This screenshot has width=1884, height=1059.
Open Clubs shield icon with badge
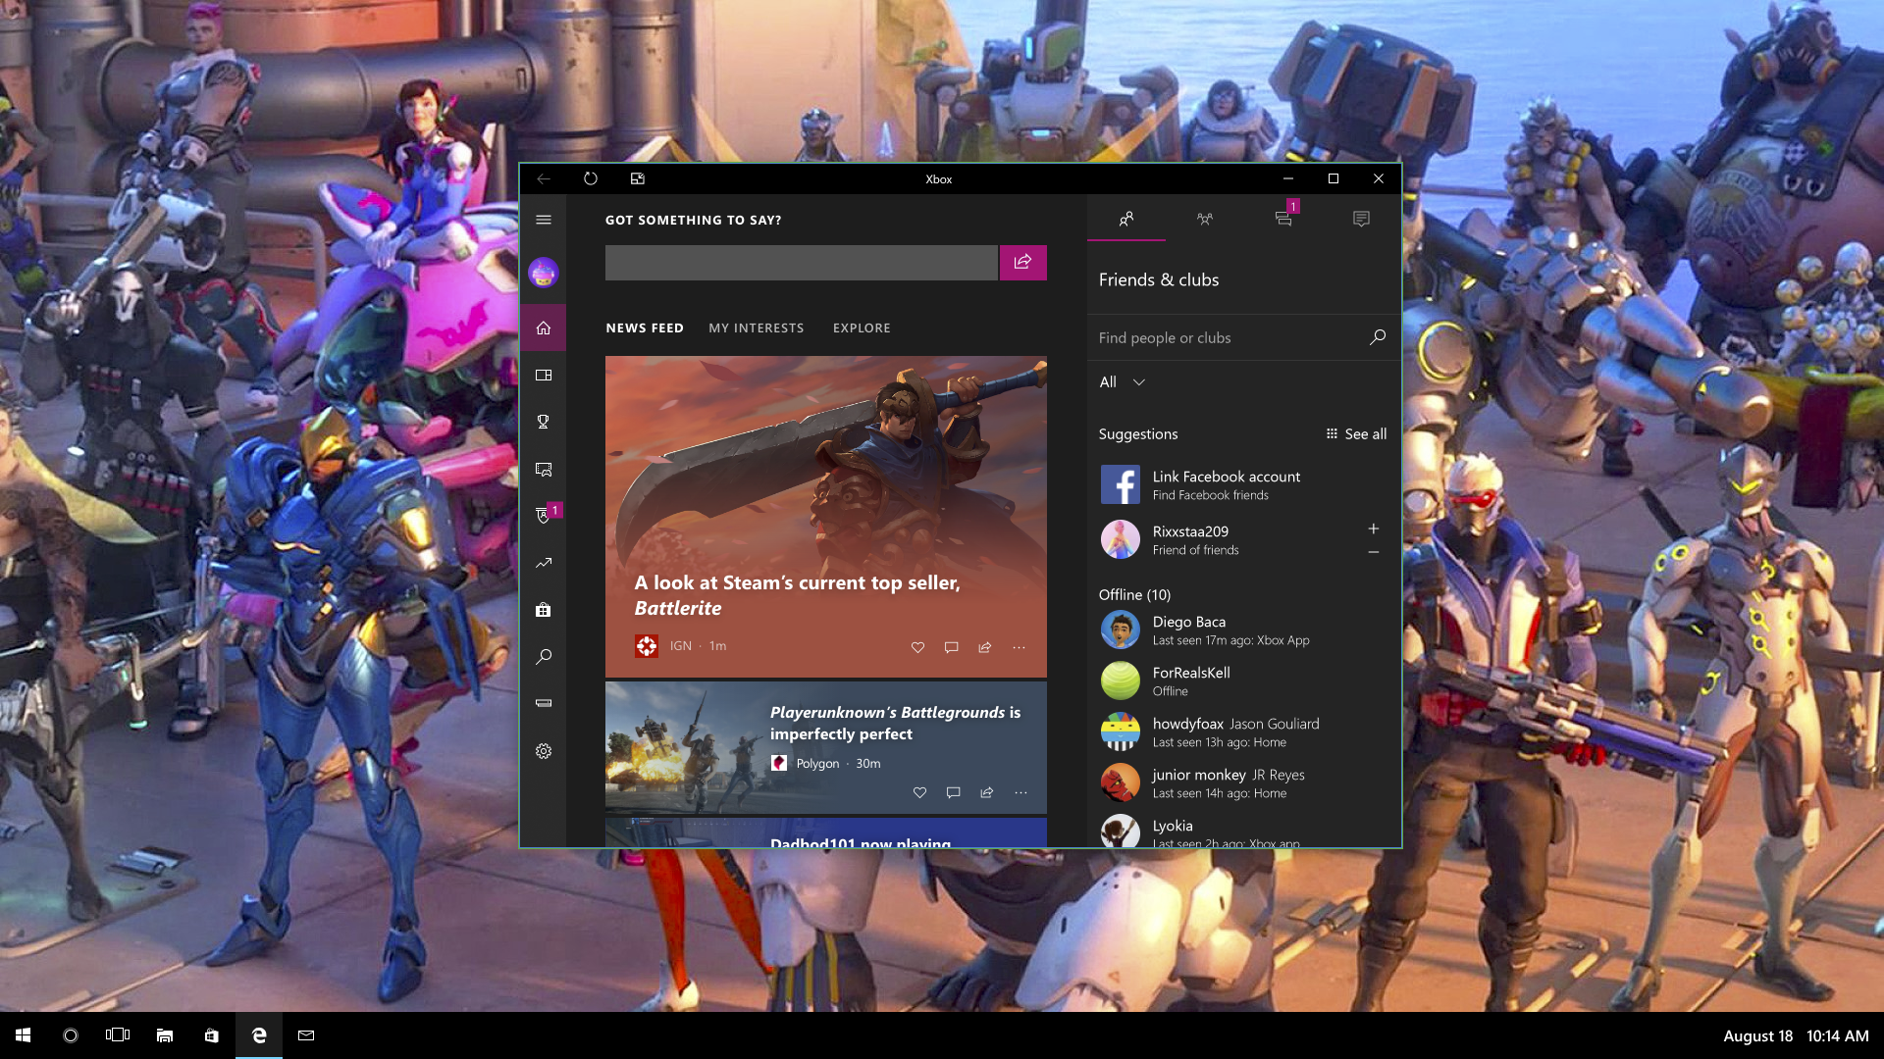[546, 515]
